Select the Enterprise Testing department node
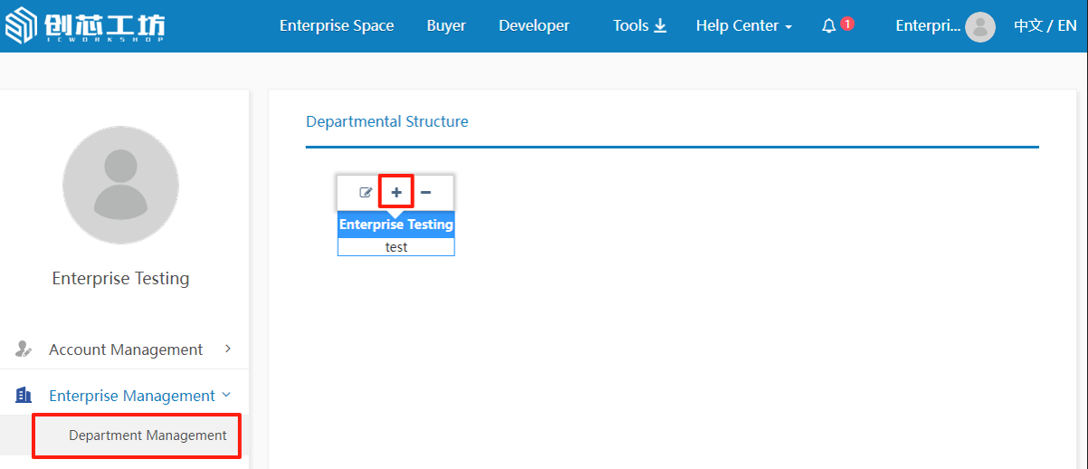The width and height of the screenshot is (1088, 469). 396,225
